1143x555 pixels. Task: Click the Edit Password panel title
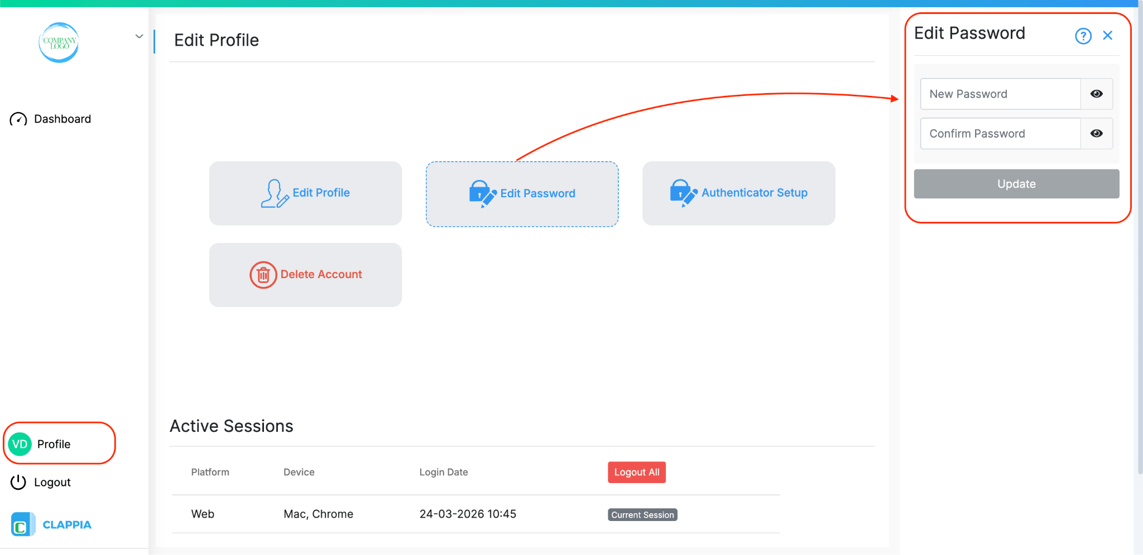click(x=969, y=33)
